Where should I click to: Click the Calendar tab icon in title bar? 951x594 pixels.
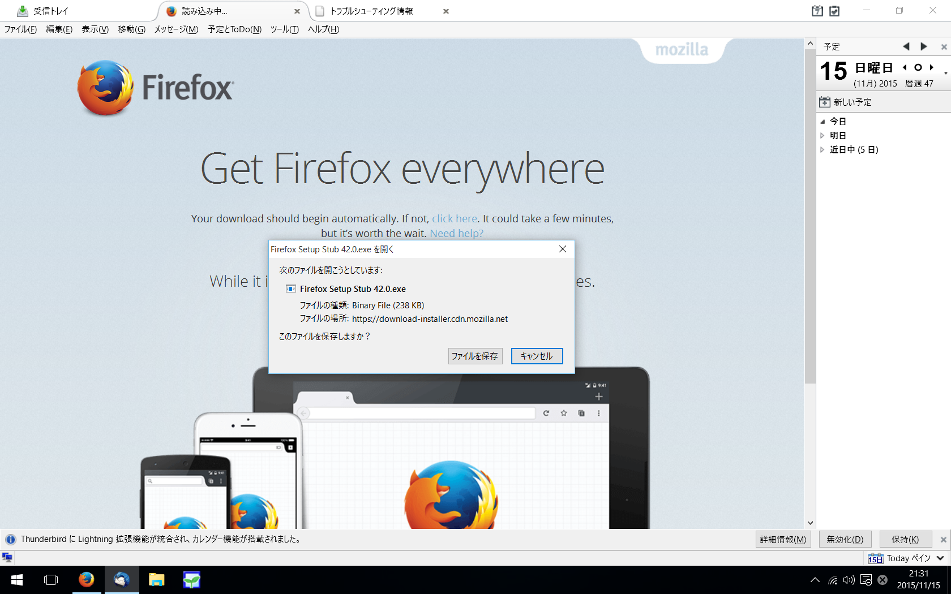[x=817, y=11]
